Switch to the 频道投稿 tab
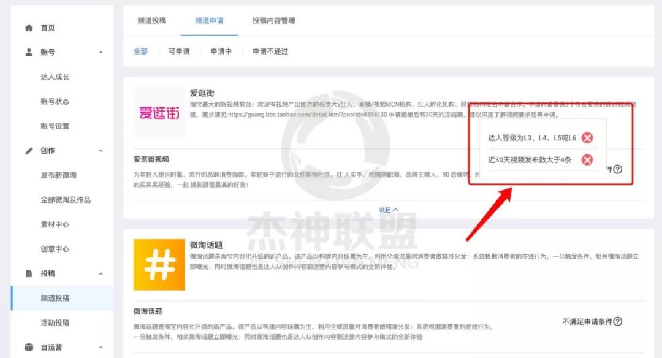Viewport: 662px width, 358px height. pos(152,20)
